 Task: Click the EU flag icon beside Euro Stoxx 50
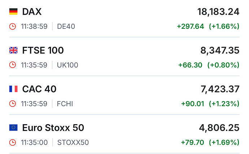(13, 127)
